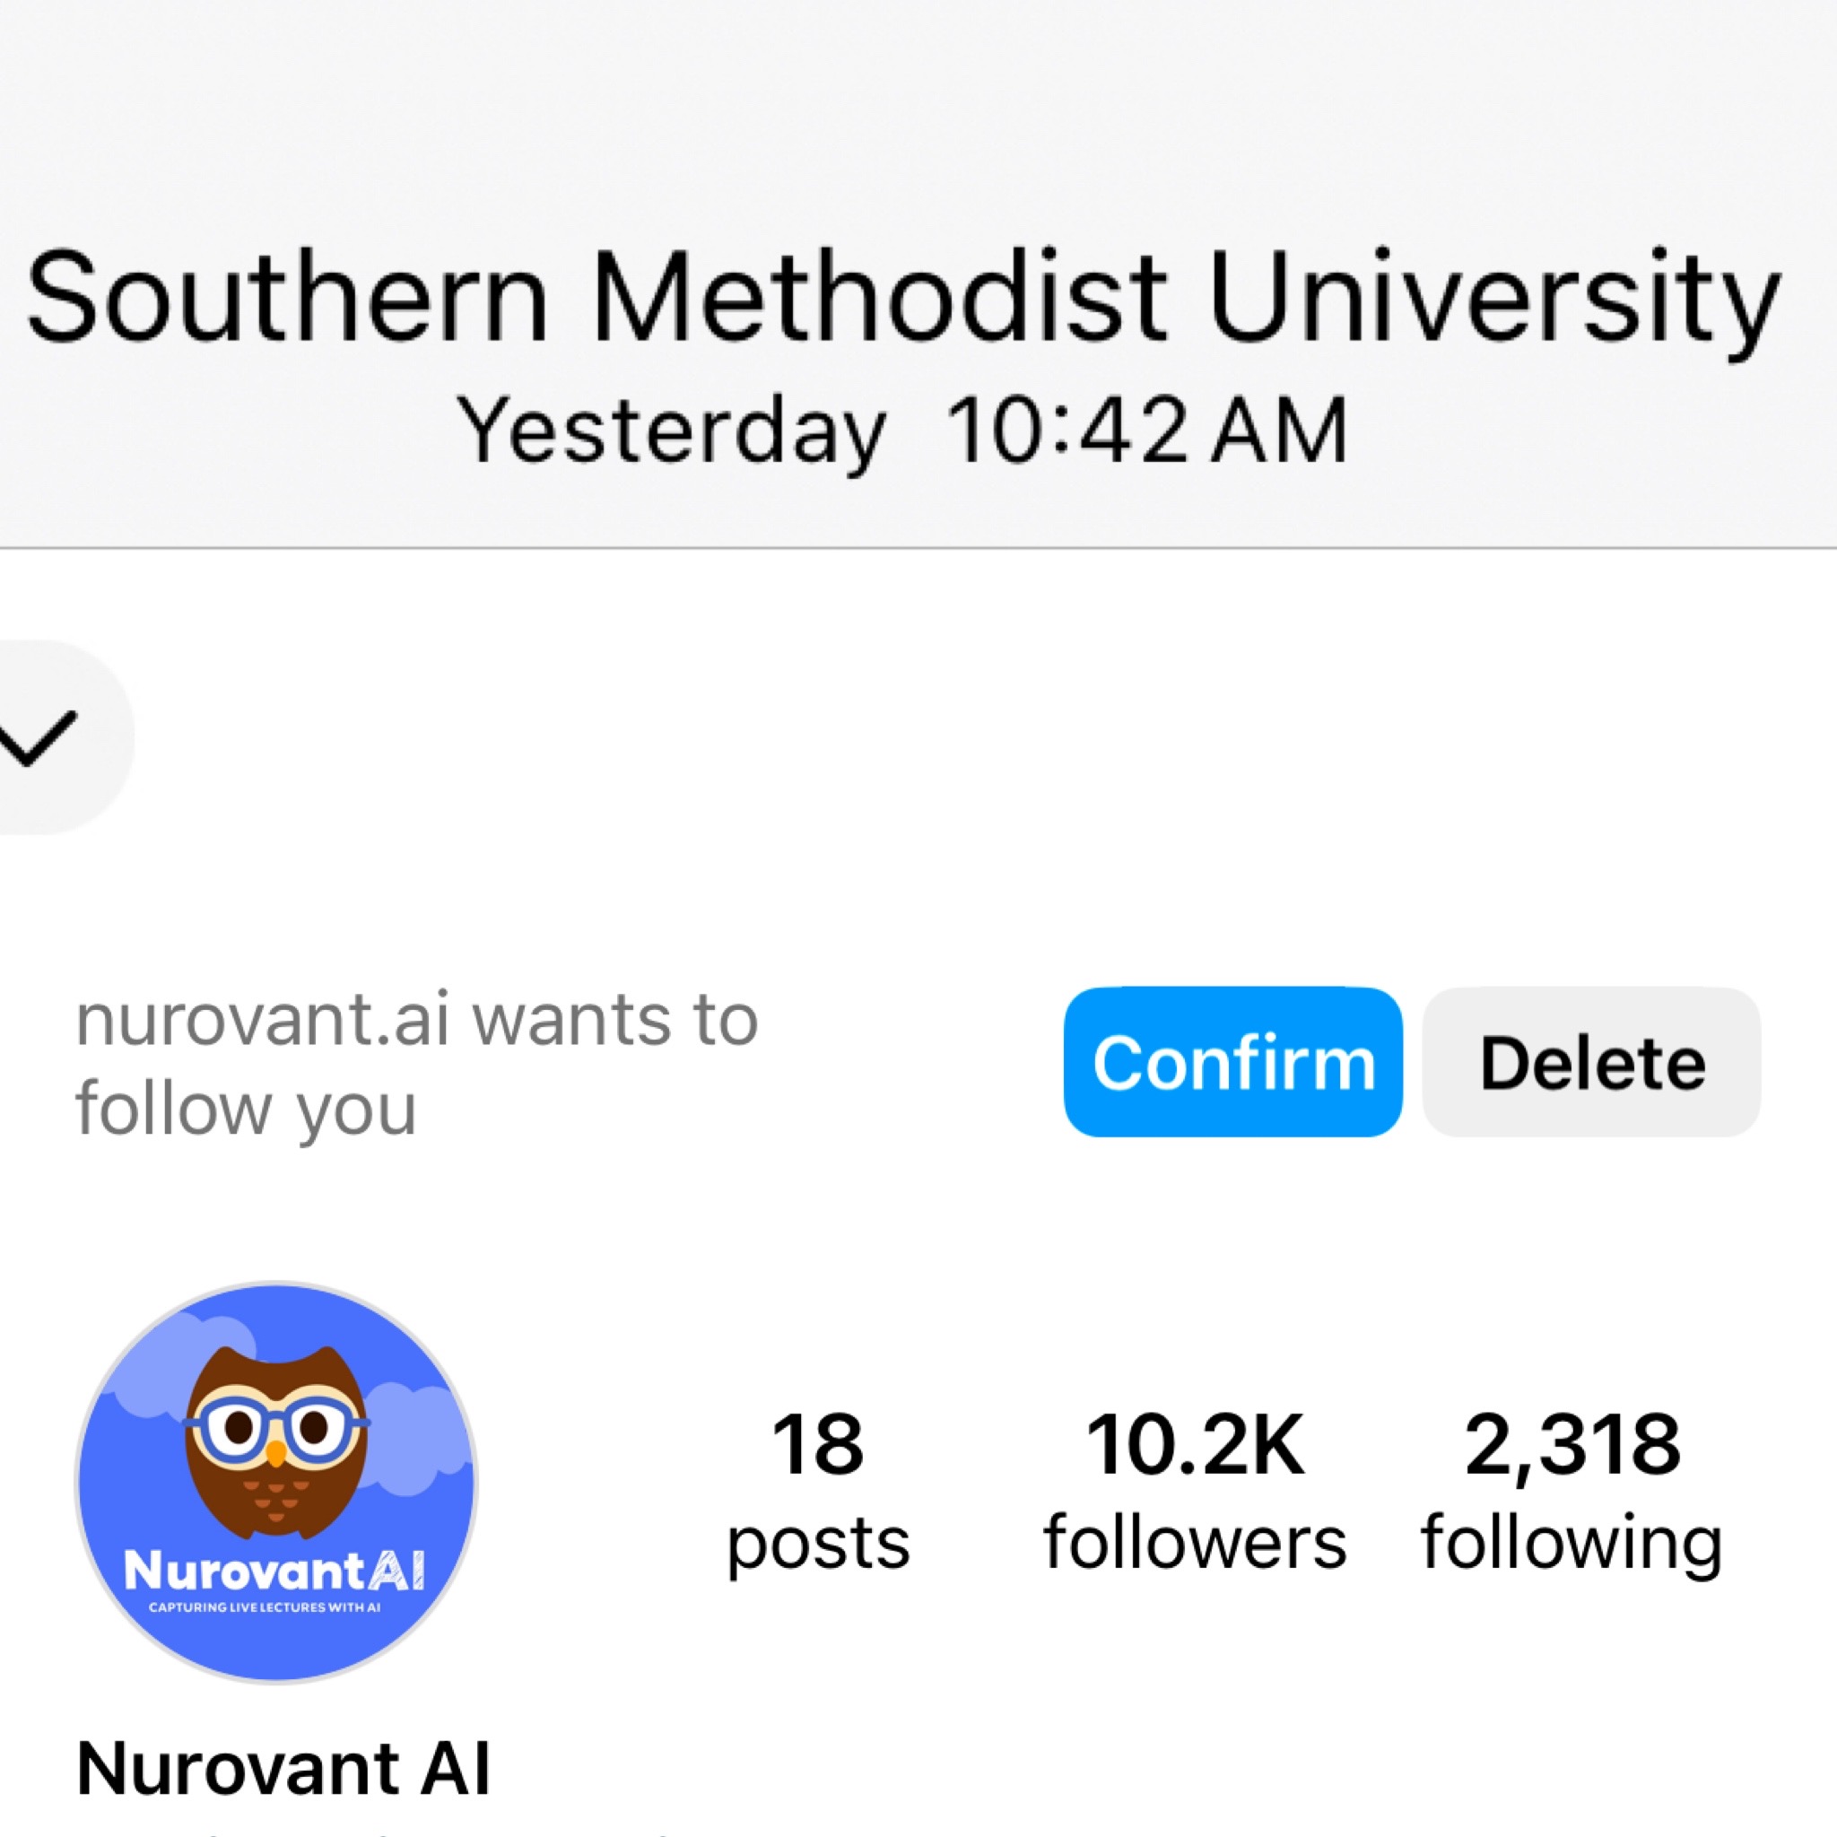Screen dimensions: 1837x1837
Task: Open the Nurovant AI profile picture
Action: tap(275, 1484)
